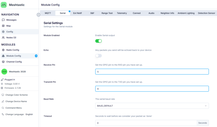
Task: Click the Map icon in navigation
Action: pyautogui.click(x=3, y=26)
